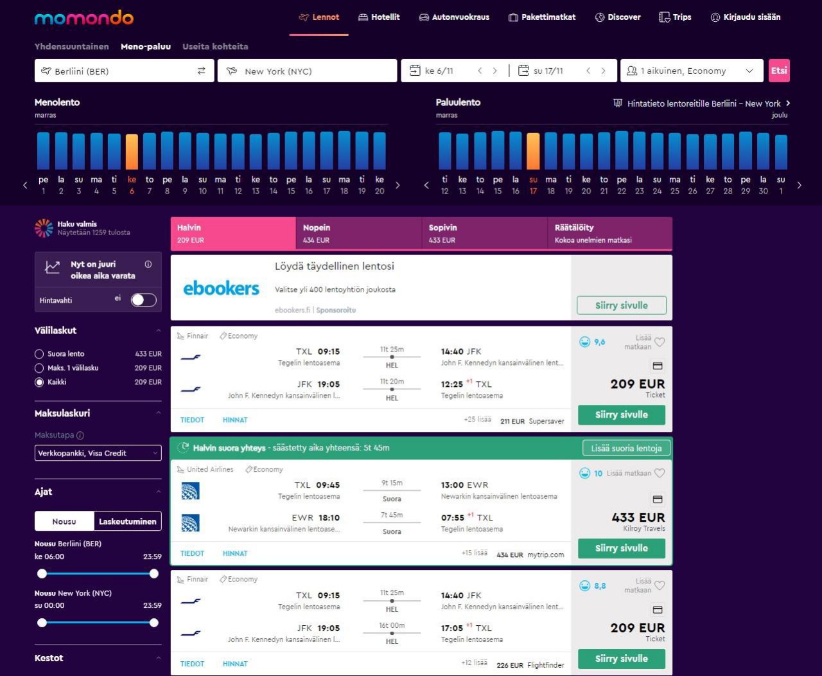Screen dimensions: 822x676
Task: Expand +12 lisää offers on last result
Action: click(x=475, y=663)
